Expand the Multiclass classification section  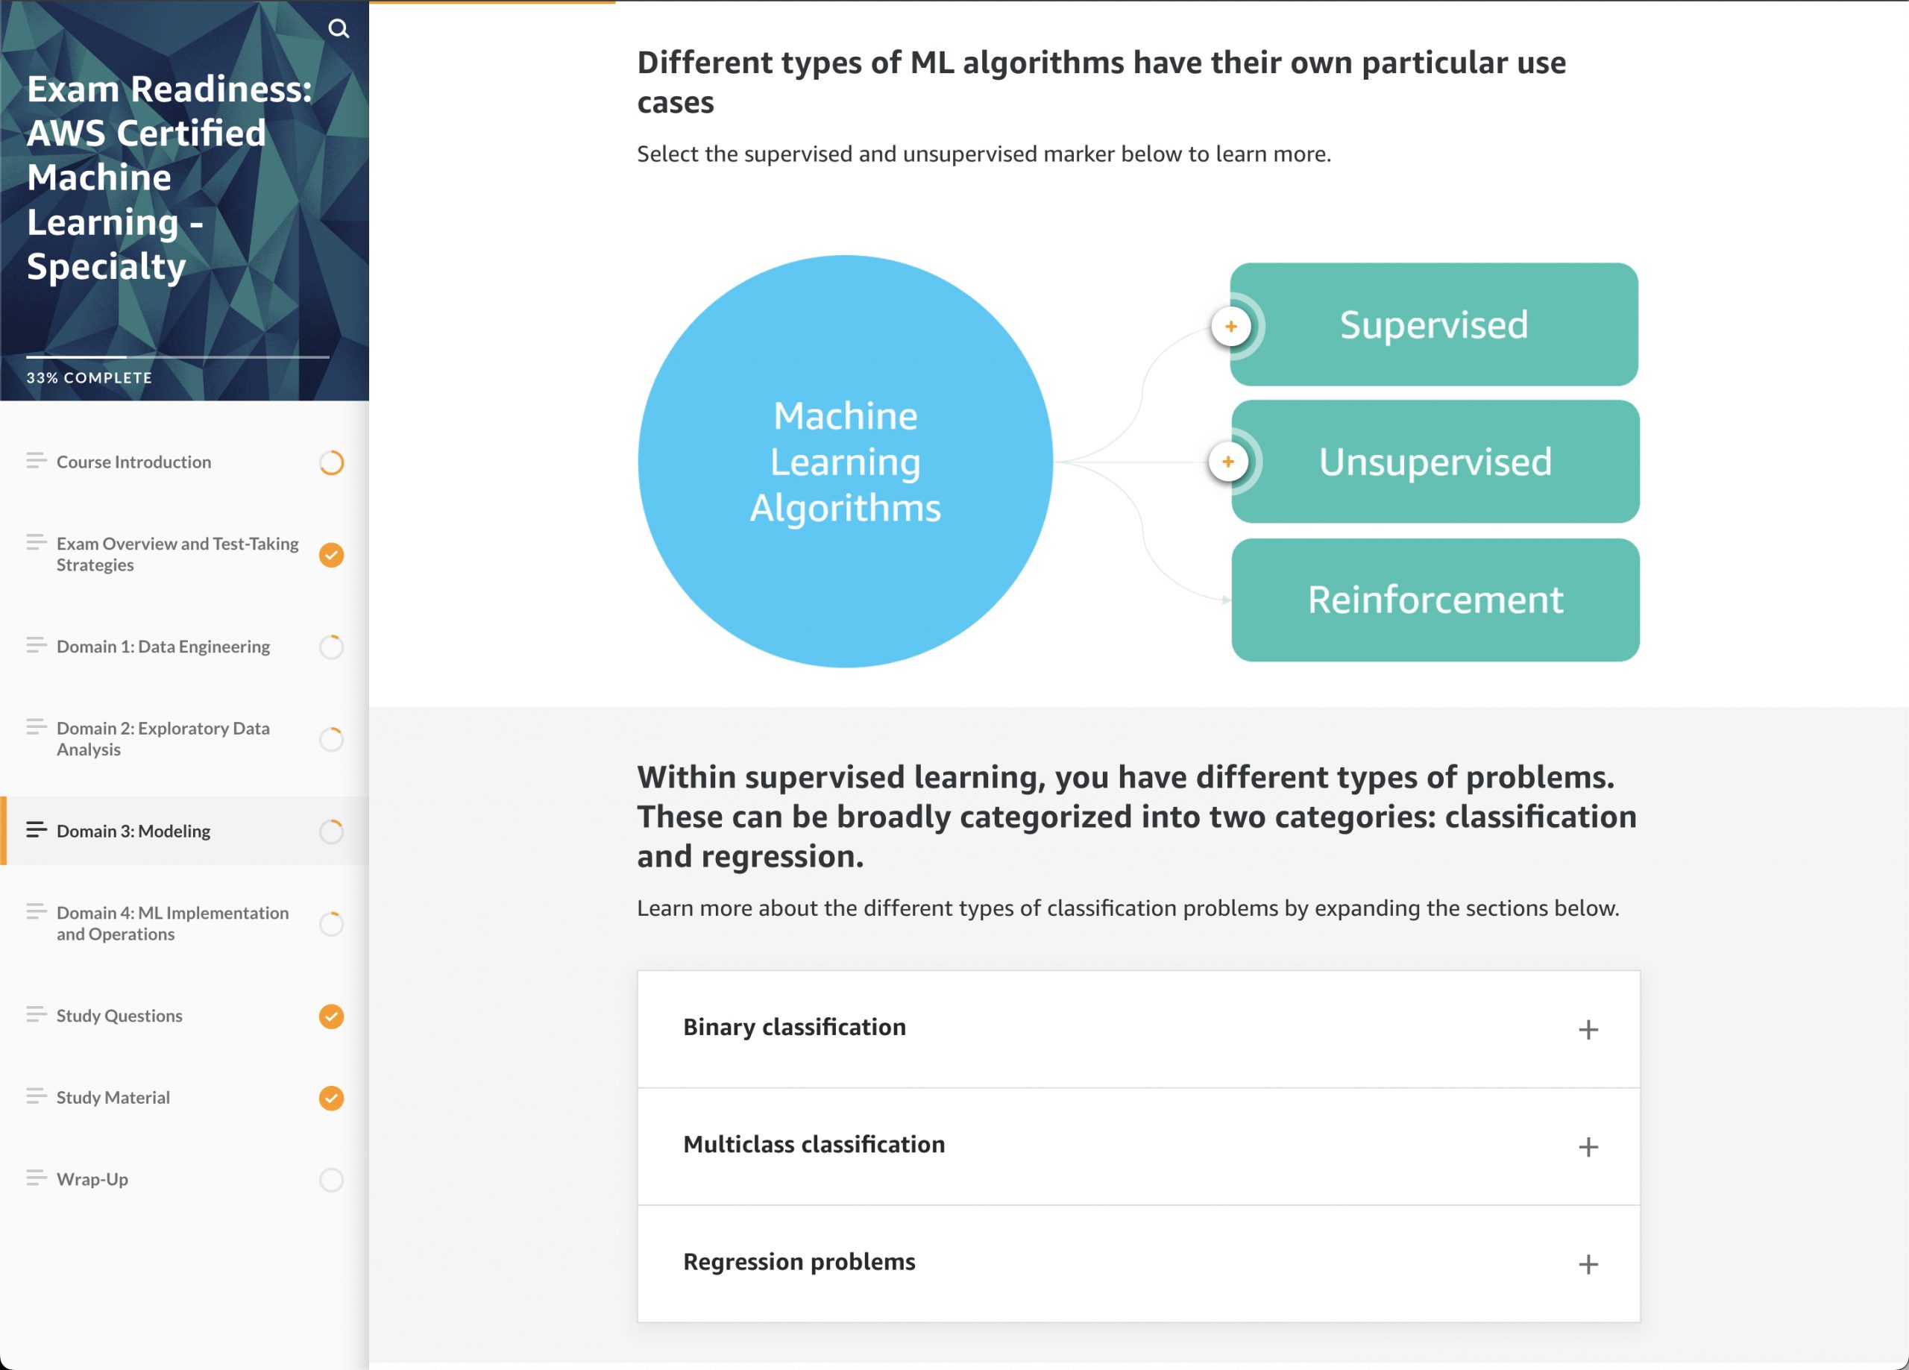pyautogui.click(x=1586, y=1143)
